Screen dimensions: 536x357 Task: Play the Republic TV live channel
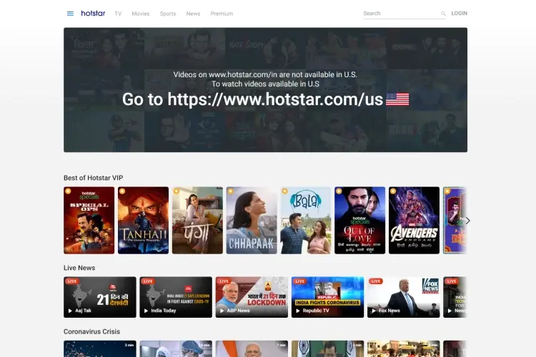[327, 297]
